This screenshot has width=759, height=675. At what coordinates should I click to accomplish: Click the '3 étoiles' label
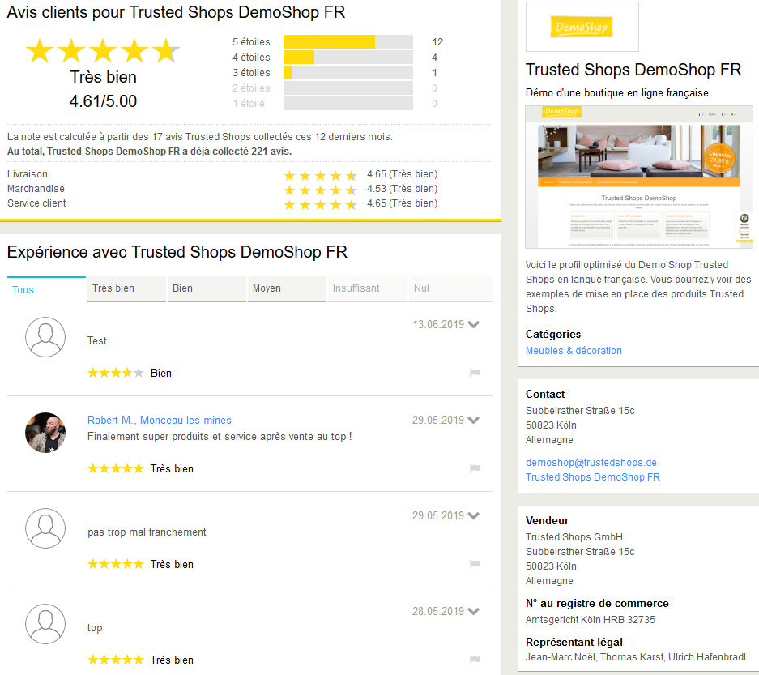pos(251,73)
